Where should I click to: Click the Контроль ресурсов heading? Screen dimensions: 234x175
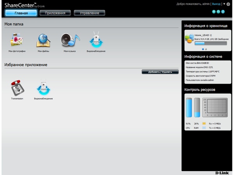(200, 89)
